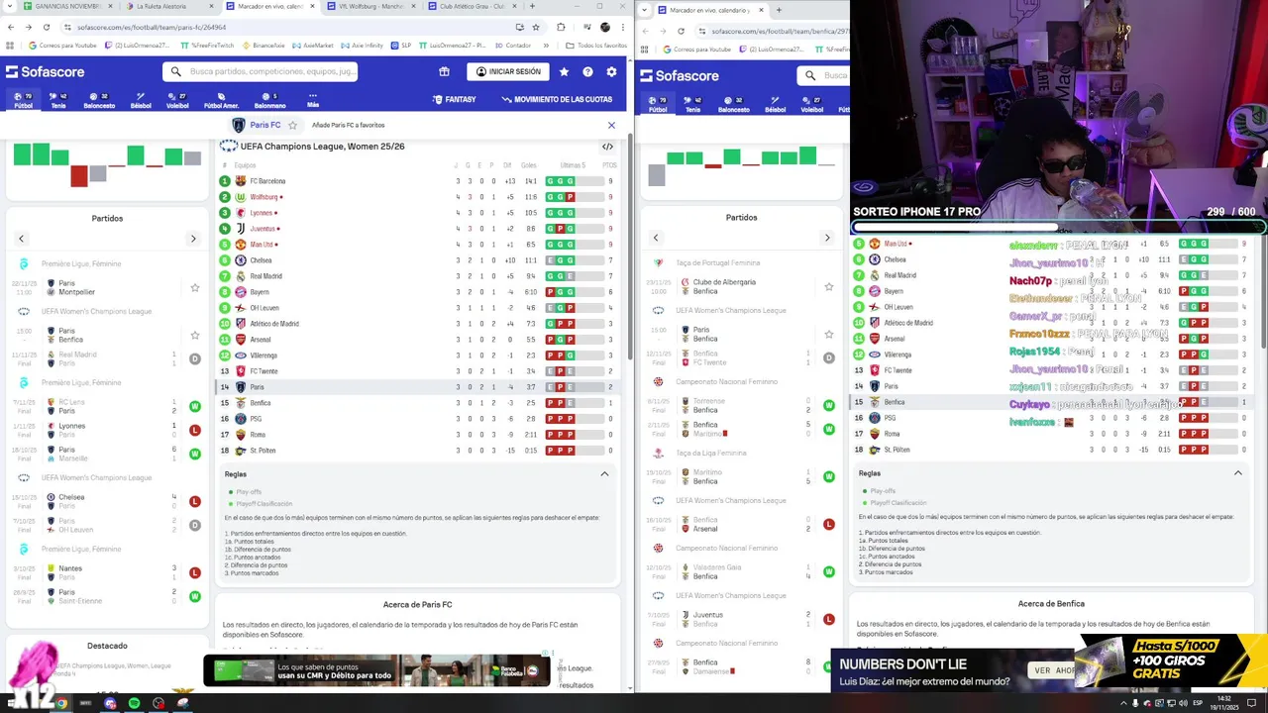This screenshot has height=713, width=1268.
Task: Click INICIAR SESIÓN button
Action: [x=508, y=71]
